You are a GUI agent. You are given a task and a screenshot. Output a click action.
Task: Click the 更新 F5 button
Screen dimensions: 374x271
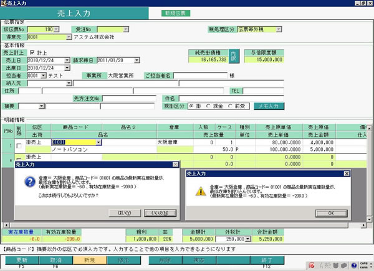point(22,260)
